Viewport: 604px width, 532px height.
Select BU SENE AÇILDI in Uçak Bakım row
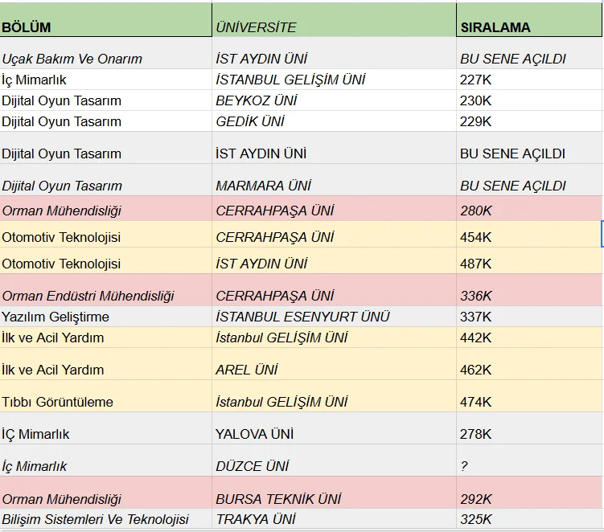tap(529, 53)
